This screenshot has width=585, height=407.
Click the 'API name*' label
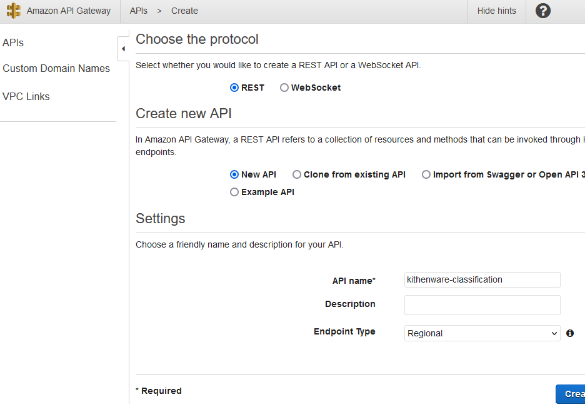(x=354, y=281)
